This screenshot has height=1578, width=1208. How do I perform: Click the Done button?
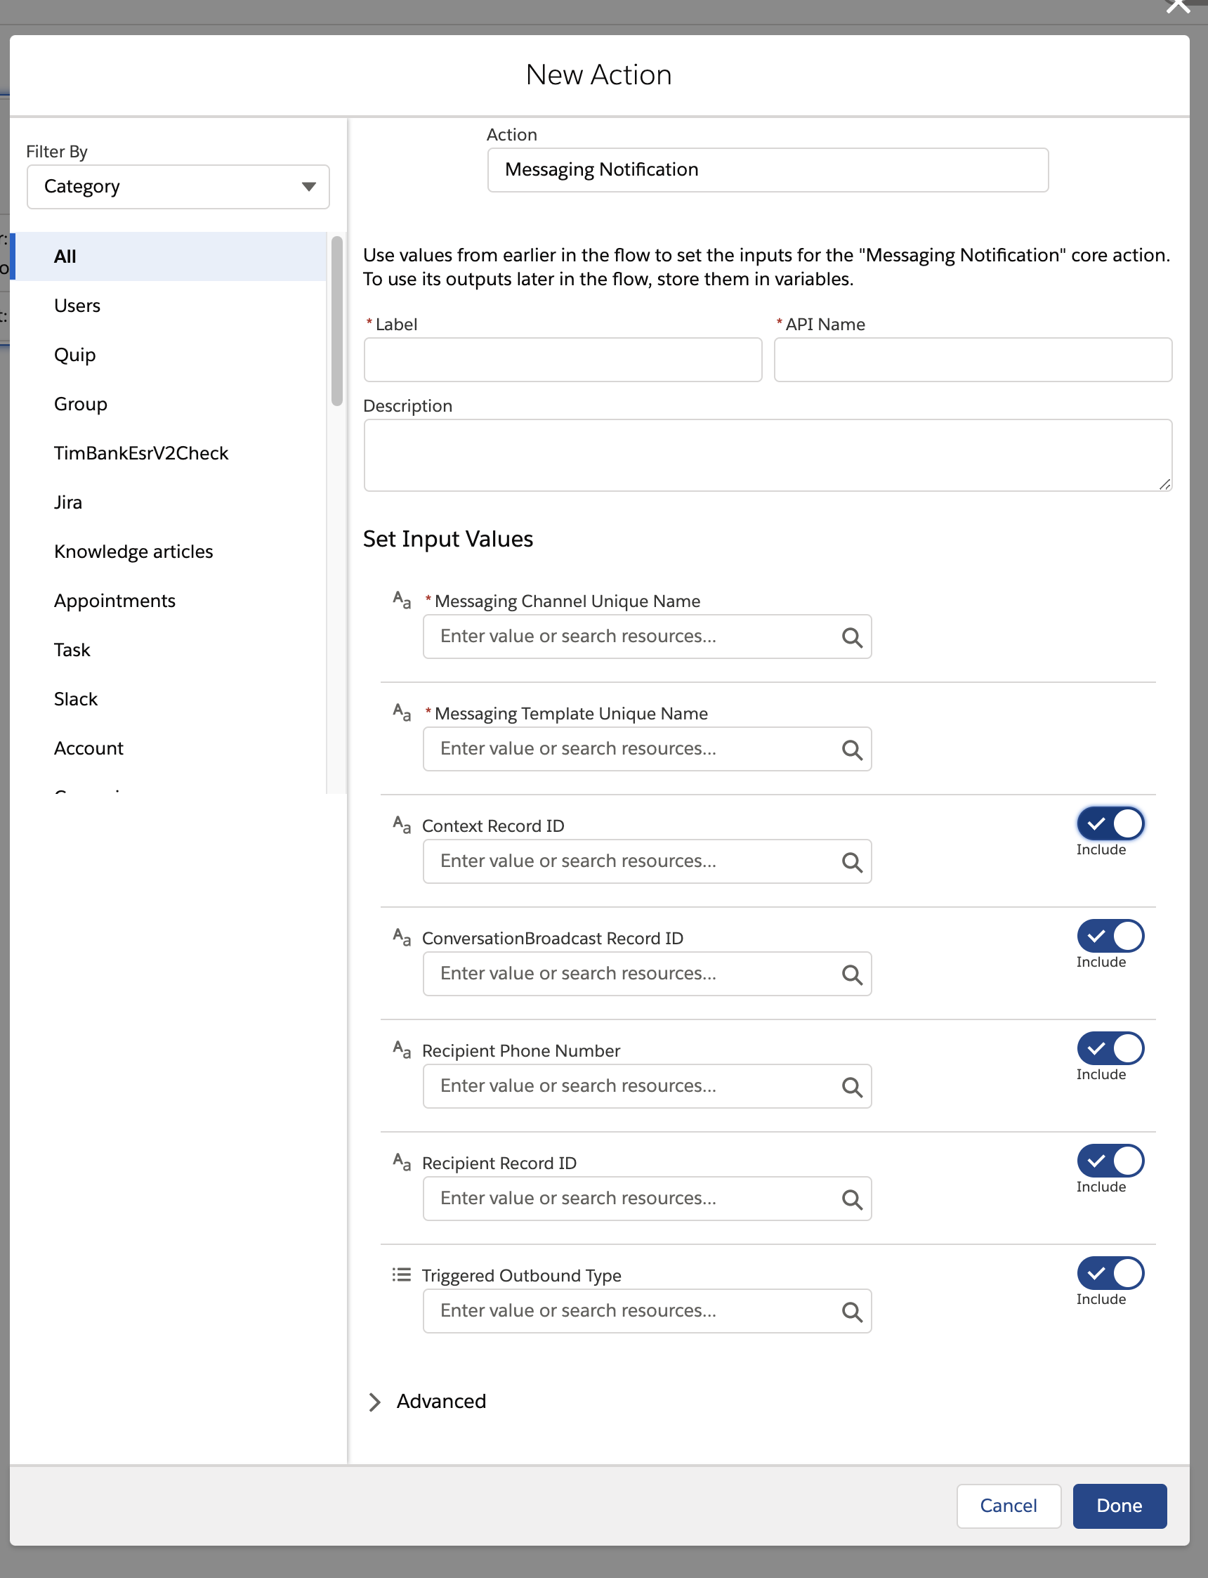coord(1119,1506)
